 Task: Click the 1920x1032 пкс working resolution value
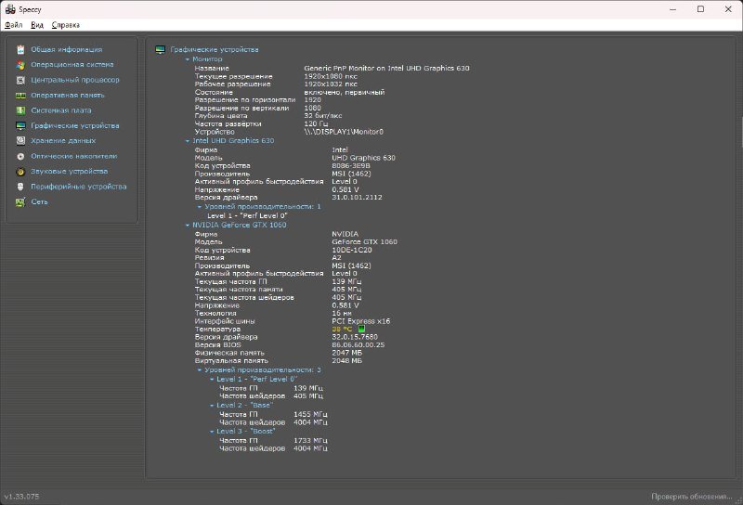(331, 84)
